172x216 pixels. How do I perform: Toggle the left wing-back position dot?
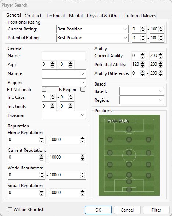110,164
